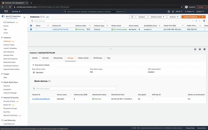This screenshot has height=130, width=208.
Task: Open the CloudShell terminal icon
Action: click(169, 12)
